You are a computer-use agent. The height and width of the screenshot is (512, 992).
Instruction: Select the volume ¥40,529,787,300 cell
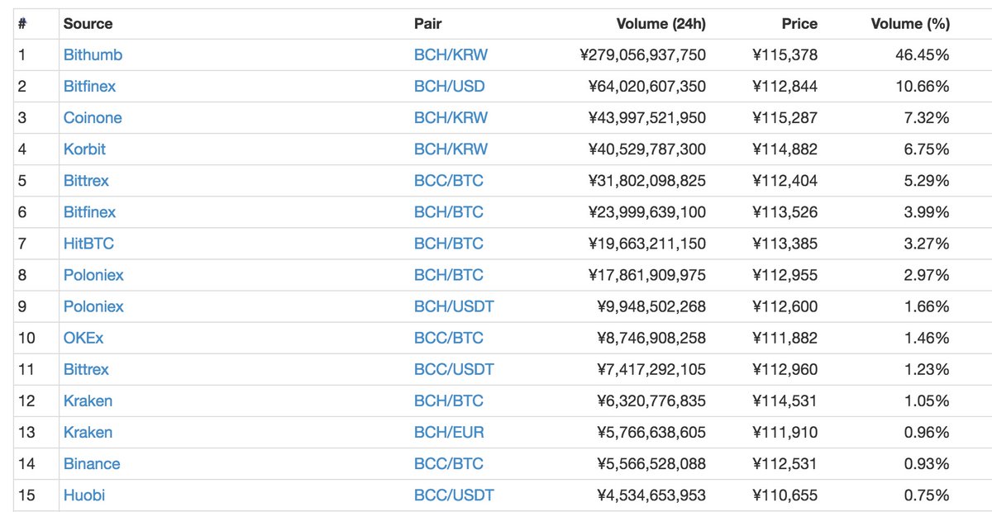coord(647,149)
